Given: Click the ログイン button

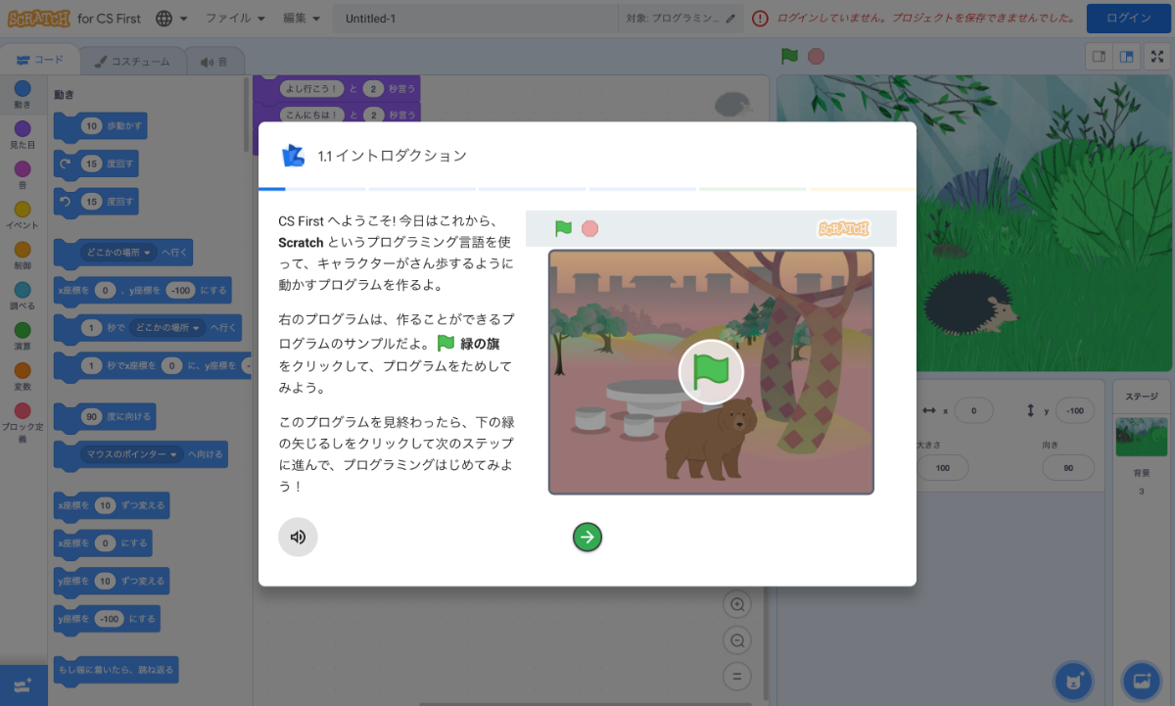Looking at the screenshot, I should (1128, 18).
